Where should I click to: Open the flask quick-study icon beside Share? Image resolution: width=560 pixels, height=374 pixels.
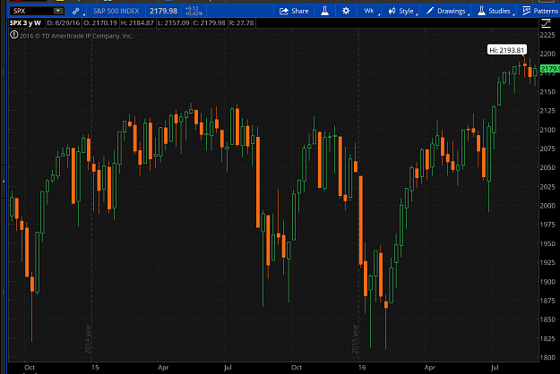[x=324, y=11]
